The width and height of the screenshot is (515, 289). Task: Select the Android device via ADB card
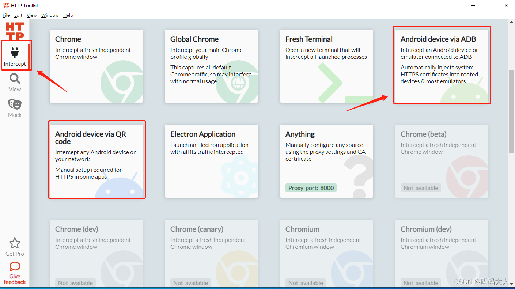(x=442, y=66)
